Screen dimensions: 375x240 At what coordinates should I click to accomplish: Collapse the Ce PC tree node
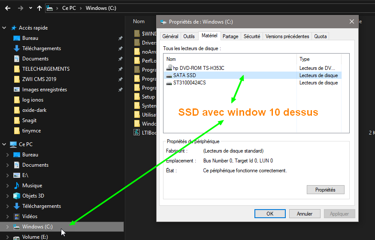coord(4,144)
